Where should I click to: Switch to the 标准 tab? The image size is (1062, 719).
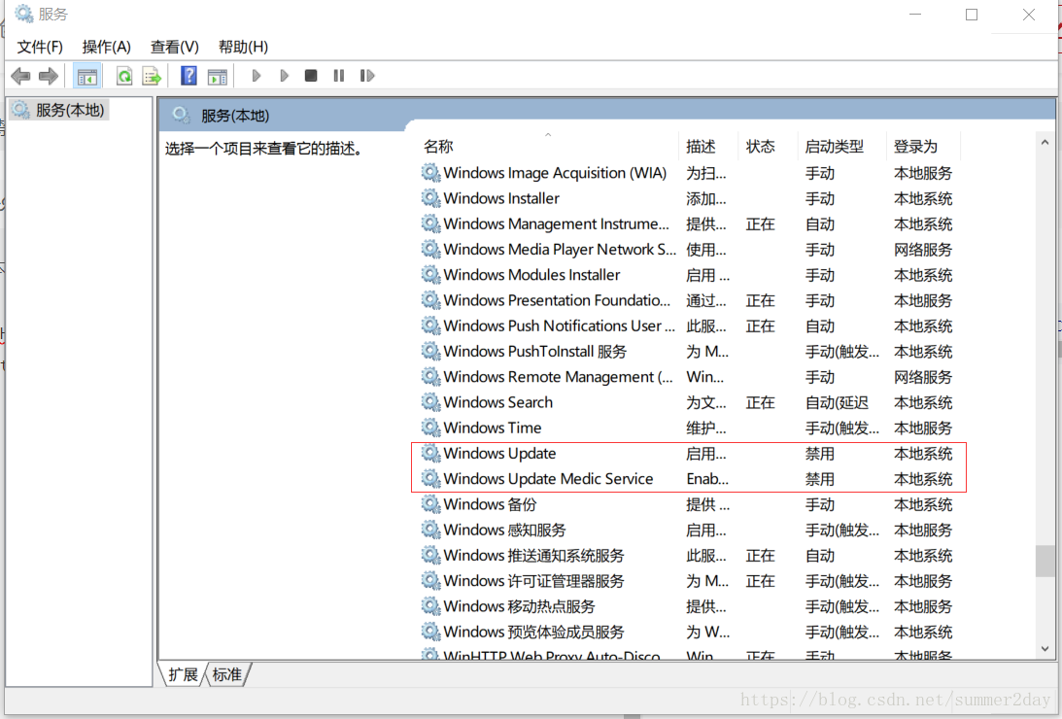(x=227, y=674)
